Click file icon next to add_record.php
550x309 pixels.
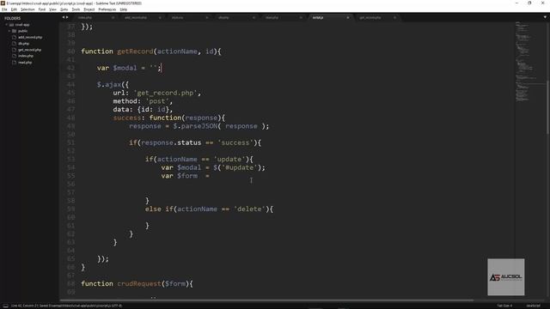coord(15,37)
